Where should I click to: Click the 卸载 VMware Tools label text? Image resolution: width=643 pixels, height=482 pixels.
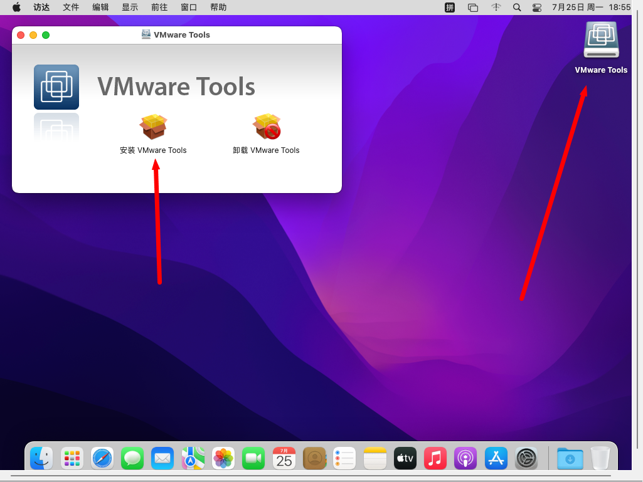pos(266,150)
